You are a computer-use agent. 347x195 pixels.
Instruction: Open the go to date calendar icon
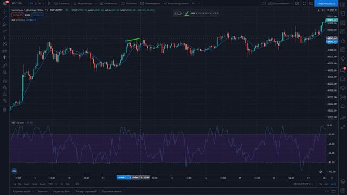(77, 184)
